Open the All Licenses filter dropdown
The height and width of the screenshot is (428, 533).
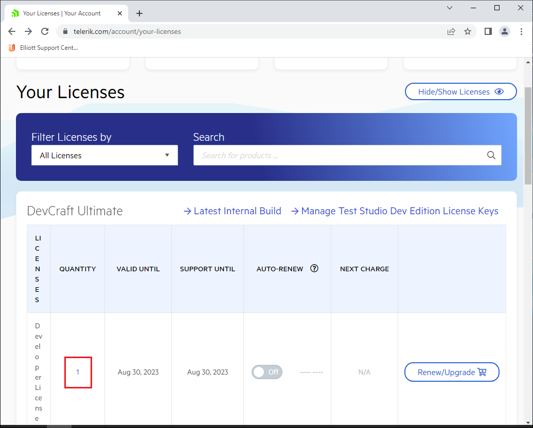105,156
